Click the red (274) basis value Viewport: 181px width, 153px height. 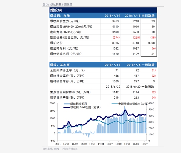click(x=116, y=37)
